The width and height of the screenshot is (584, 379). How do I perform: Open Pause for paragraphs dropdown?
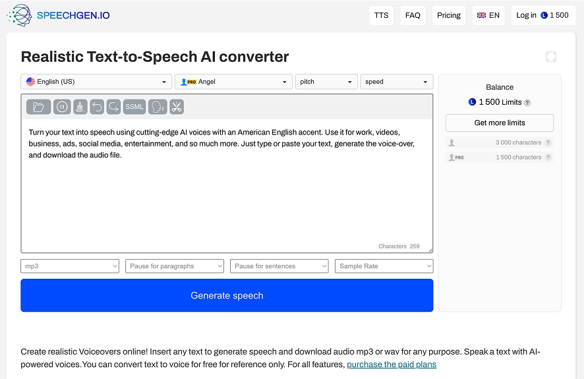(175, 266)
